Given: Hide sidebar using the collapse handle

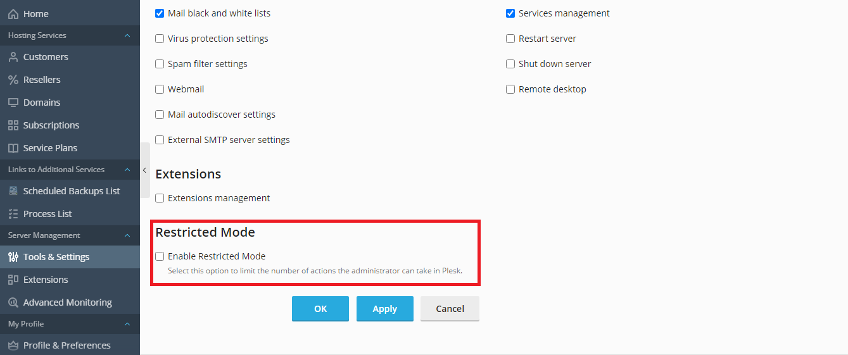Looking at the screenshot, I should click(x=144, y=170).
